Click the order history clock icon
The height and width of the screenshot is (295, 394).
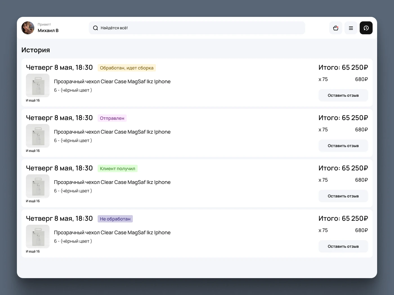coord(366,28)
